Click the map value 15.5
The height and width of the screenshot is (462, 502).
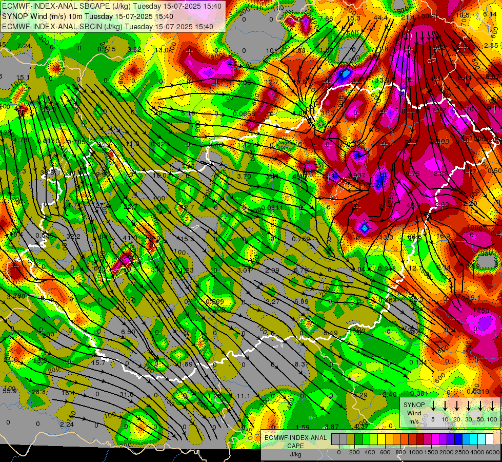[x=187, y=239]
